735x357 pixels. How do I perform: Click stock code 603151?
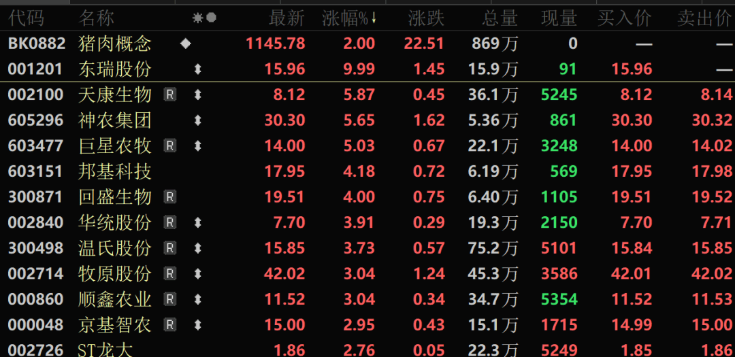point(35,171)
